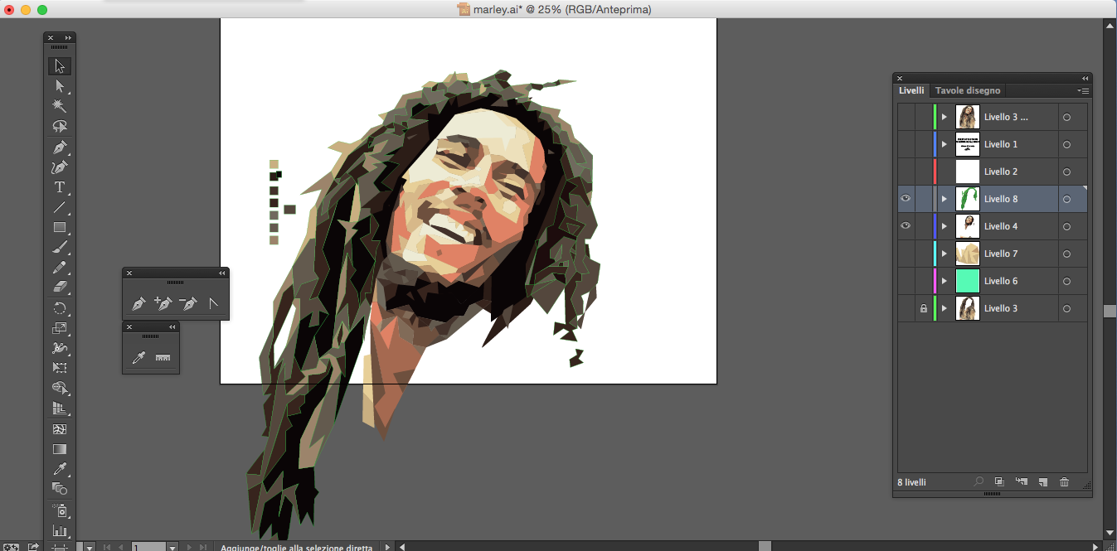The height and width of the screenshot is (551, 1117).
Task: Show Livello 2 layer visibility
Action: (906, 172)
